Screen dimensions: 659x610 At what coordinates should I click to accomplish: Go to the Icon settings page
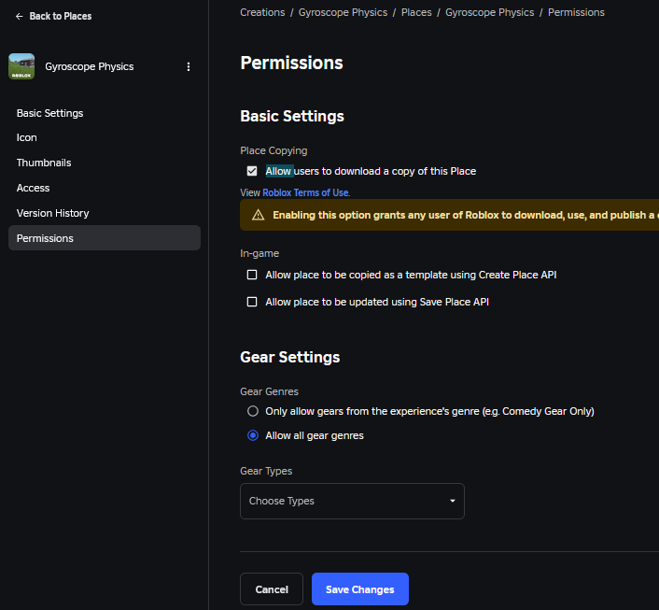[27, 137]
